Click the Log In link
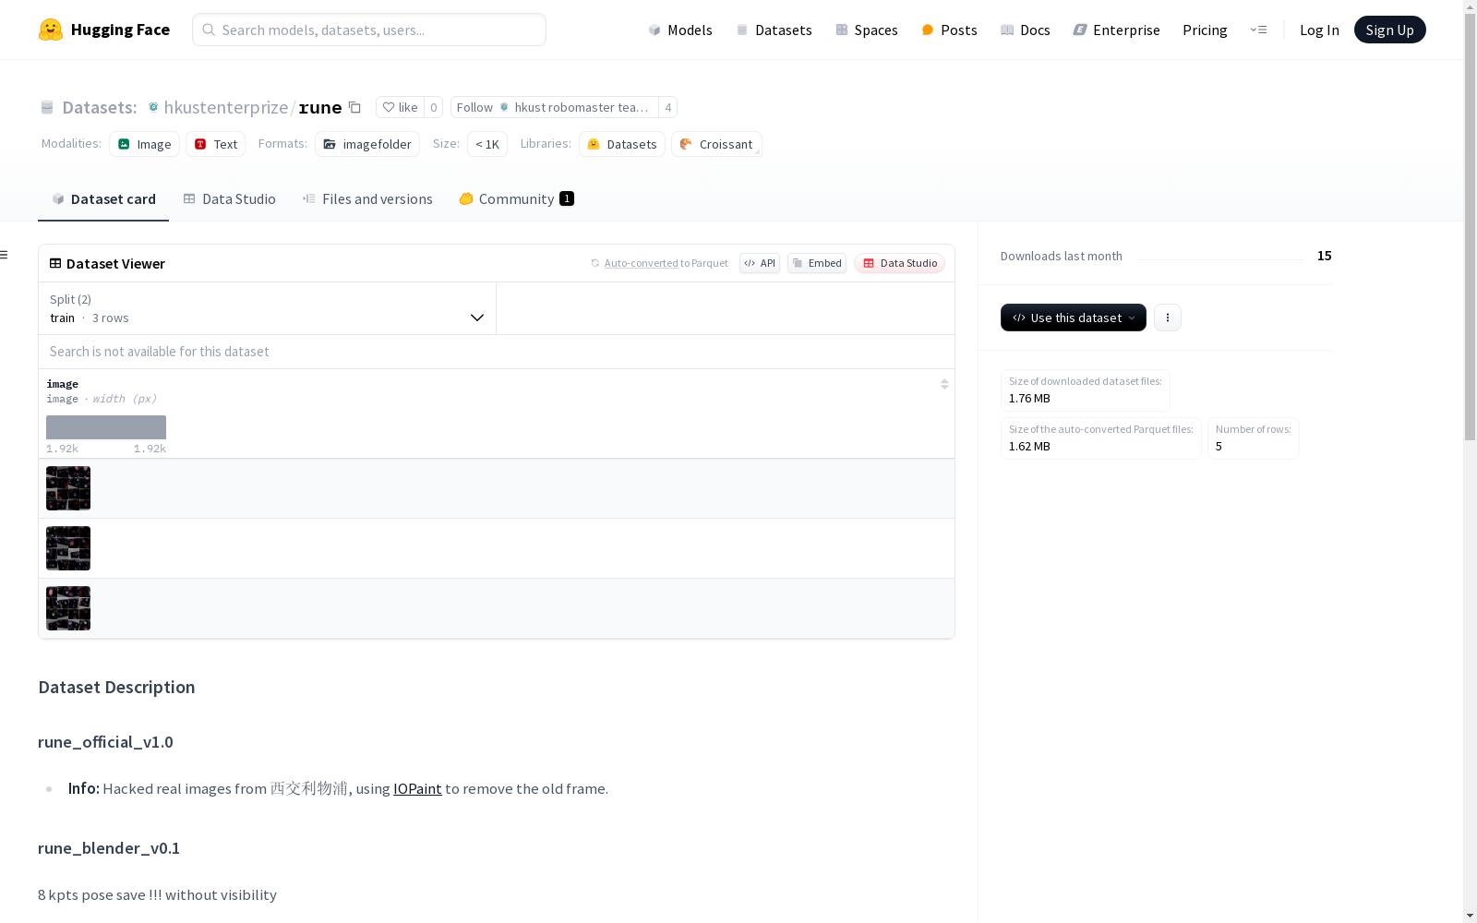Viewport: 1477px width, 923px height. pos(1319,30)
